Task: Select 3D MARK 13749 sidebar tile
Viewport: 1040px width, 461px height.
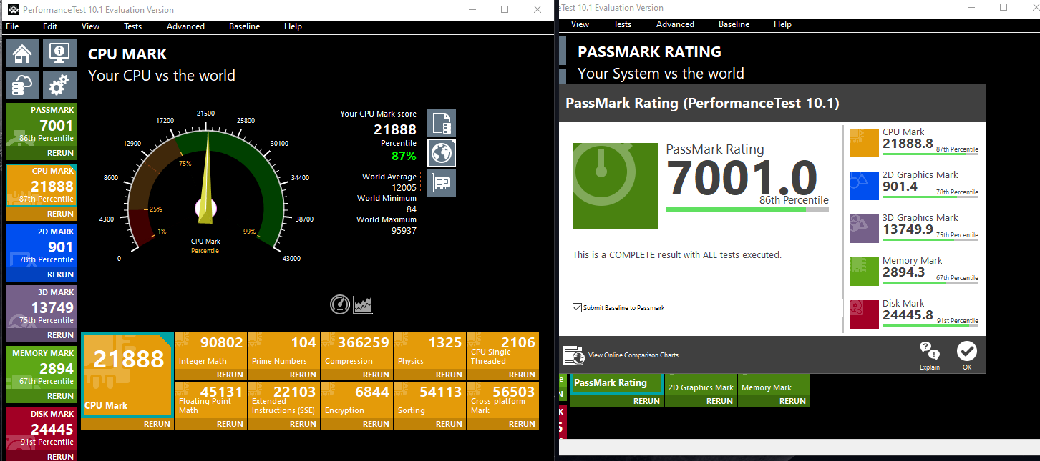Action: pyautogui.click(x=42, y=307)
